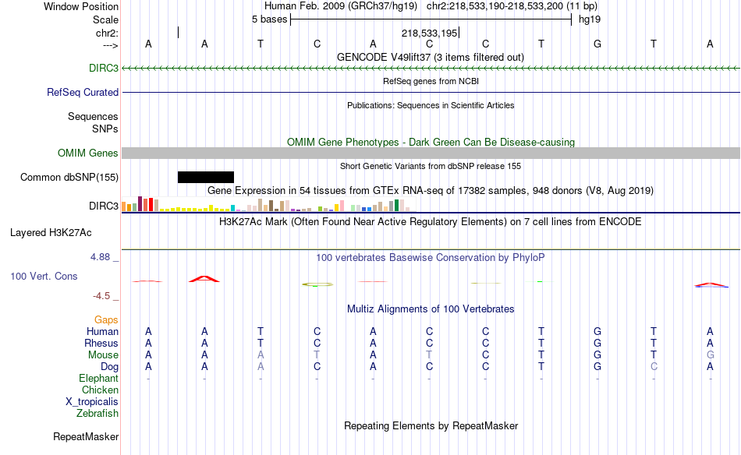Click the faded G in the Mouse alignment row
The height and width of the screenshot is (455, 741).
coord(710,354)
